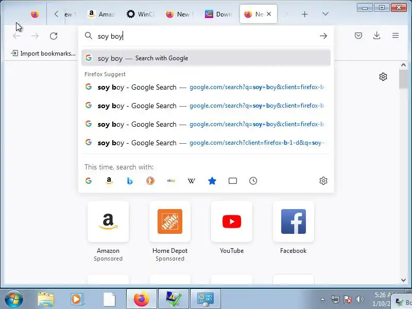
Task: Reload the page with the refresh icon
Action: (x=54, y=36)
